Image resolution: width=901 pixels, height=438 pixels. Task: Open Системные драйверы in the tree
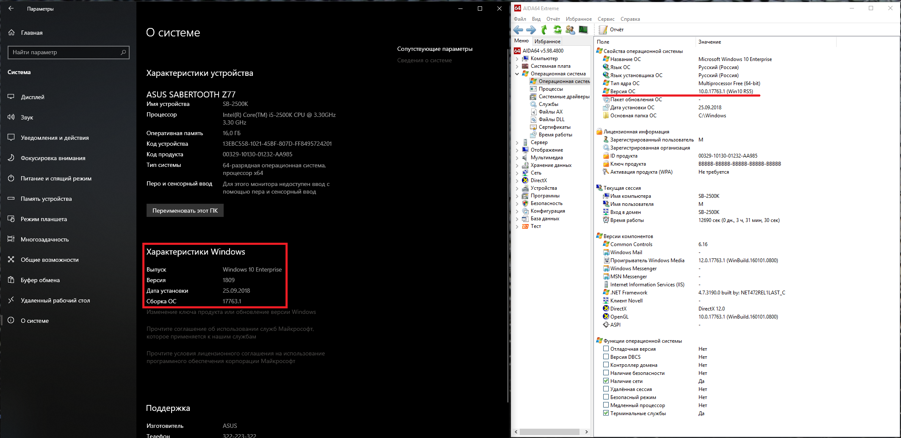pos(564,97)
